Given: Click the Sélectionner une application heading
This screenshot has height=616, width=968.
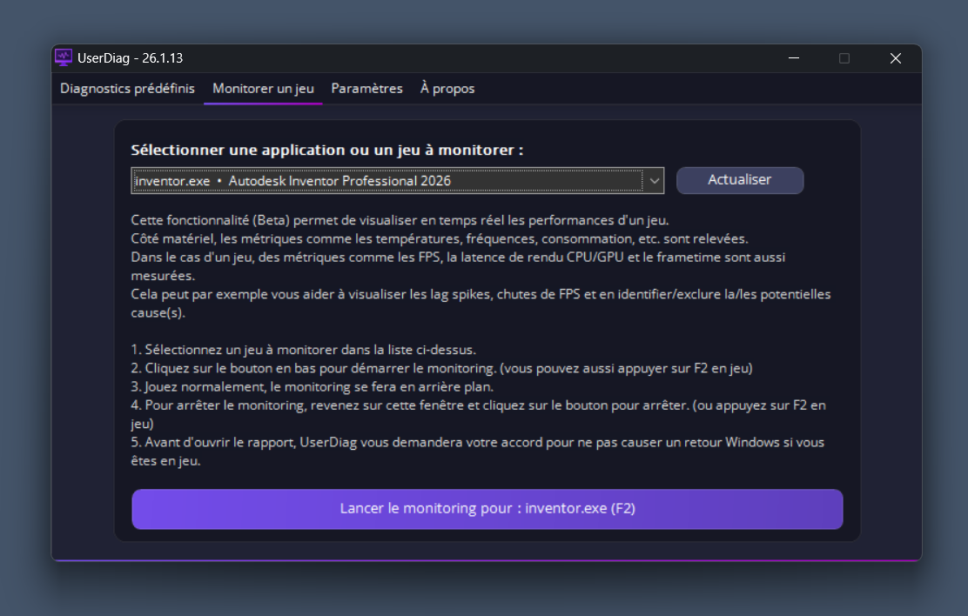Looking at the screenshot, I should (x=326, y=150).
